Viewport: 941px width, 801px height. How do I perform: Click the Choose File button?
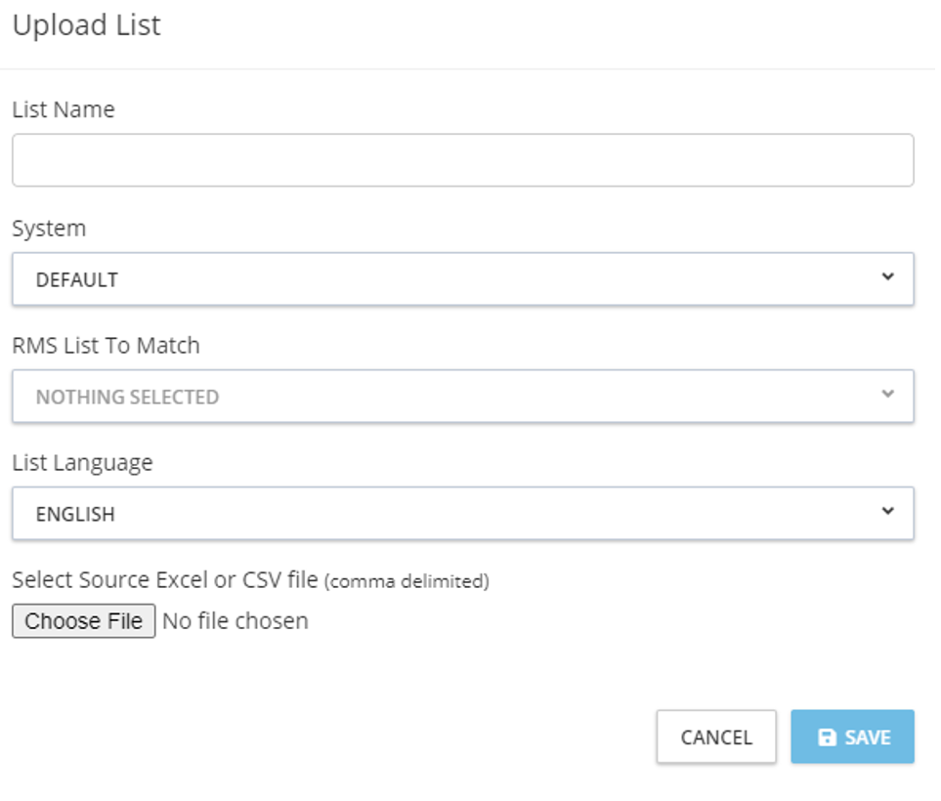(84, 621)
